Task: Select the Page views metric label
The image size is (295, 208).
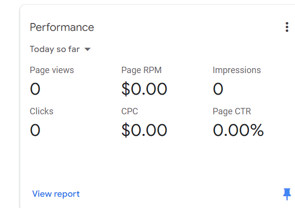Action: tap(52, 70)
